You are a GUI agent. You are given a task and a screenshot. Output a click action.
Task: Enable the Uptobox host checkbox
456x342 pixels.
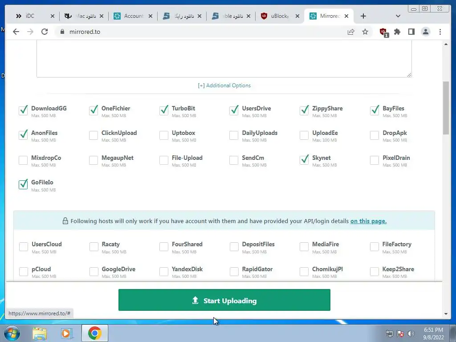(x=164, y=135)
